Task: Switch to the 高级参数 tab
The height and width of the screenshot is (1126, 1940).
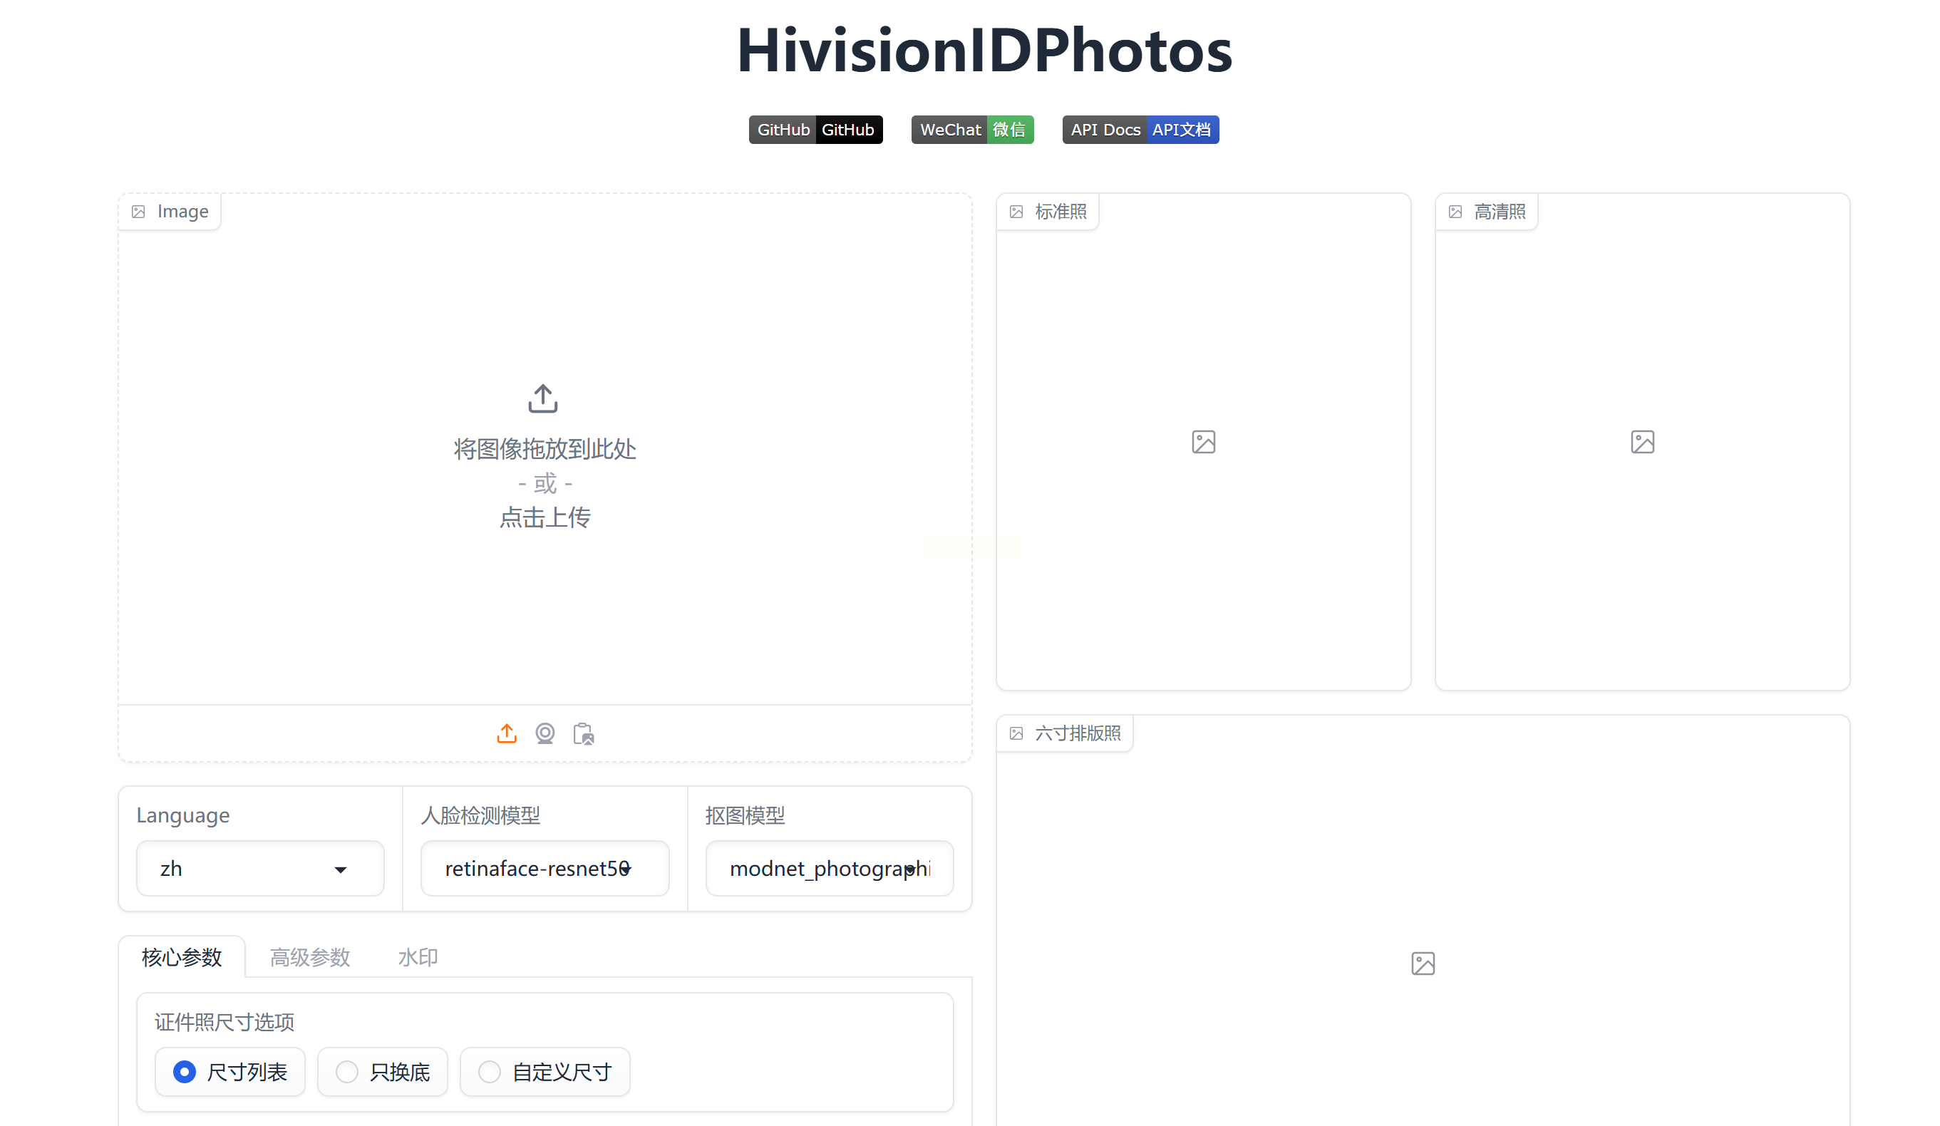Action: (x=309, y=956)
